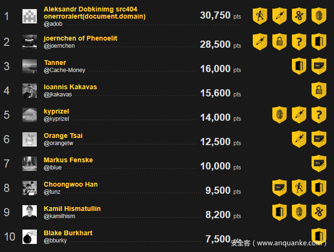Open Blake Burkhart's profile name link
Image resolution: width=334 pixels, height=252 pixels.
tap(68, 233)
